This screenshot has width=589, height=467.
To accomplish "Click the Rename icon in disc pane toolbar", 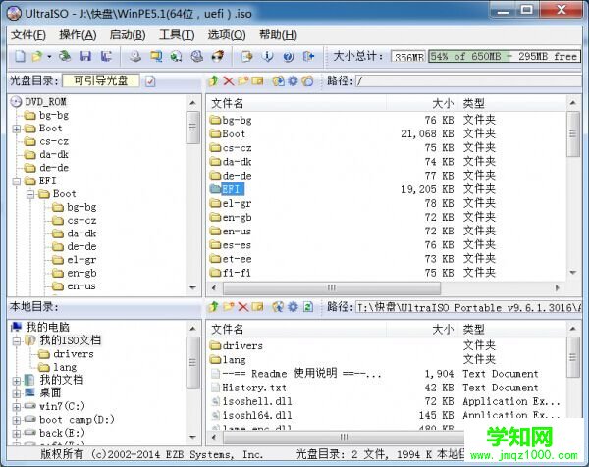I will tap(257, 80).
